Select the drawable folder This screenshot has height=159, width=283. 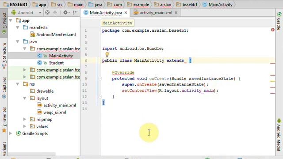click(x=45, y=91)
